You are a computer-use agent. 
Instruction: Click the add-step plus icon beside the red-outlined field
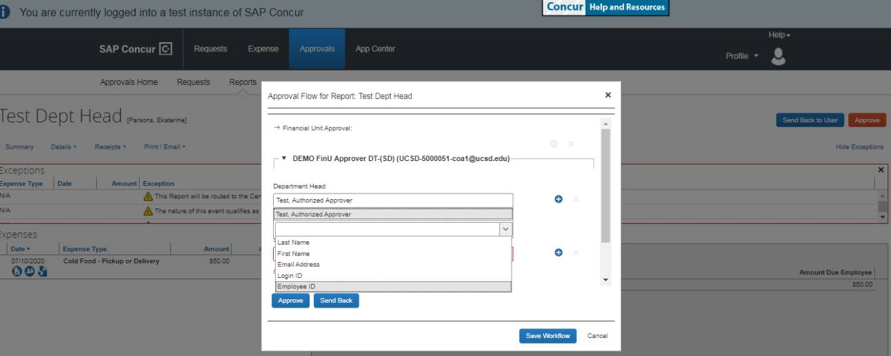[x=559, y=253]
